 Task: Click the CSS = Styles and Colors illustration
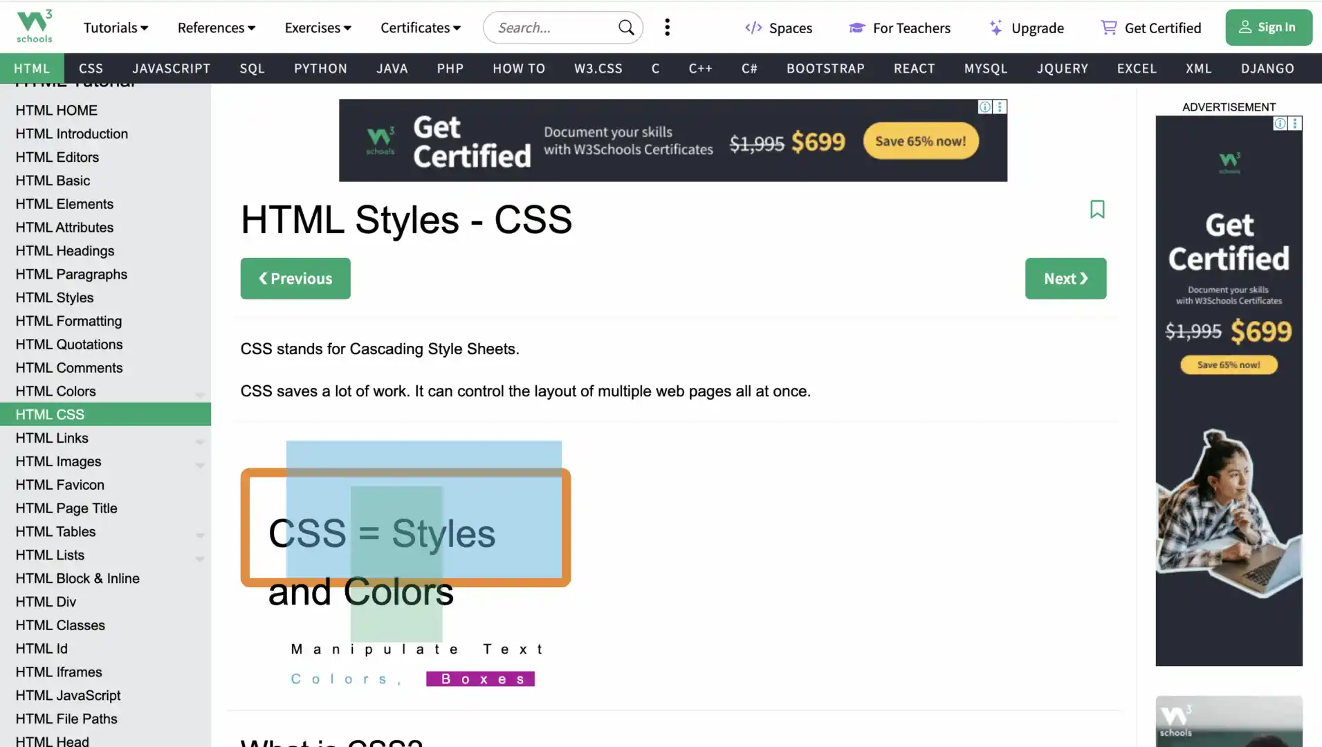(405, 564)
